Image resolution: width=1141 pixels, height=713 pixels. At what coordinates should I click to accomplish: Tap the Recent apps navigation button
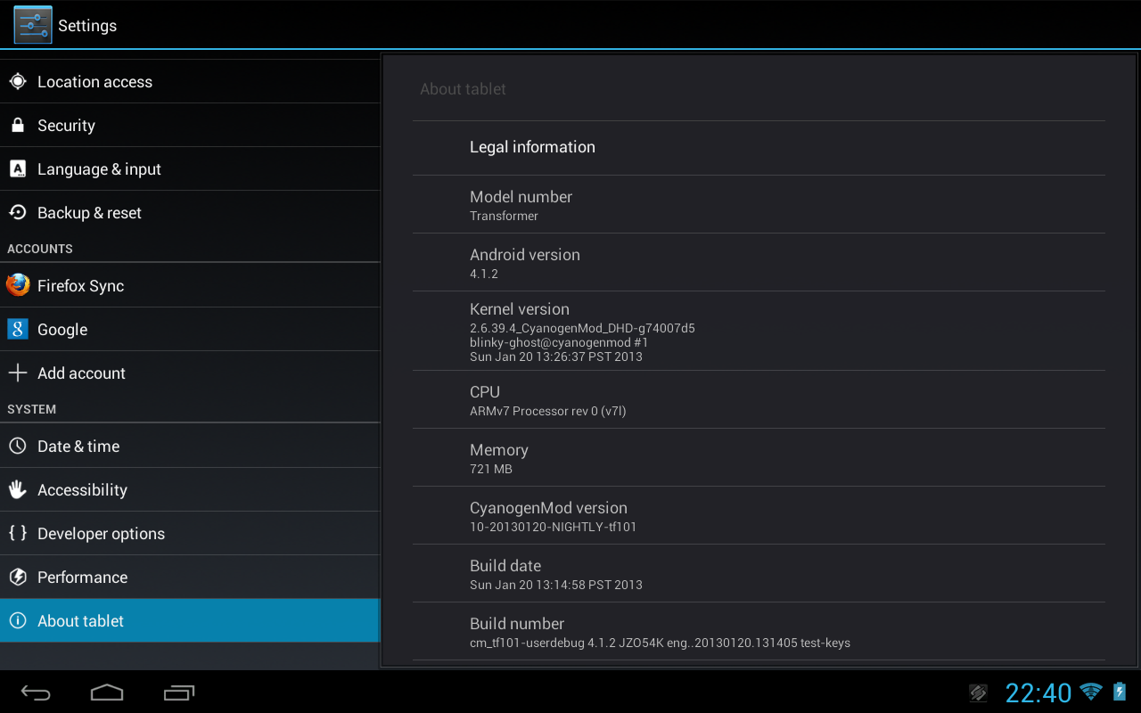[x=179, y=693]
